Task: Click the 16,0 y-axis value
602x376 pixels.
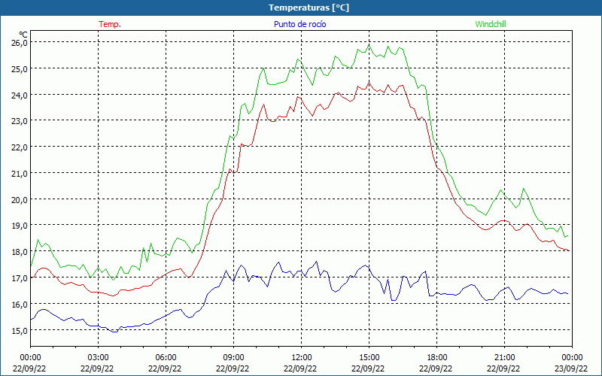Action: point(20,305)
